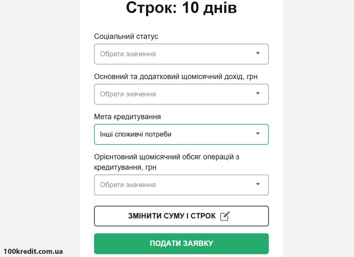
Task: Select the Інші споживчі потреби value text
Action: coord(136,134)
